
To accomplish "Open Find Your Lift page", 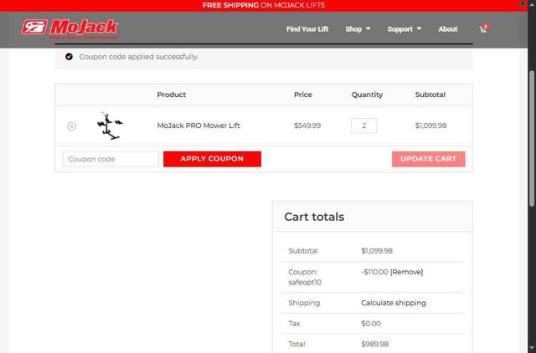I will [x=307, y=29].
